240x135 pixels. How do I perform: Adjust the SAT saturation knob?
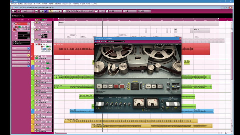pos(128,104)
